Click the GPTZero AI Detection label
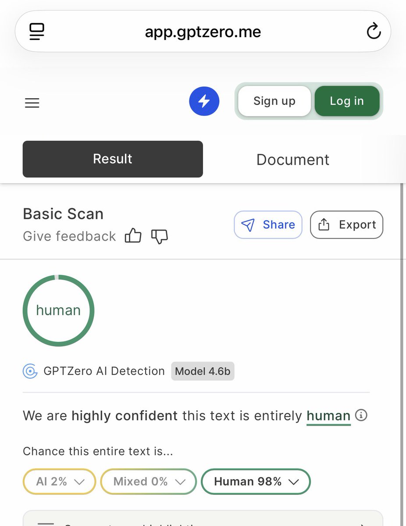This screenshot has height=526, width=406. tap(104, 371)
